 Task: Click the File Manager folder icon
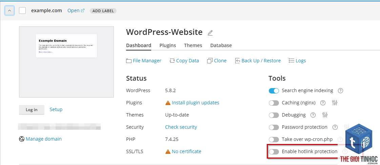coord(129,61)
